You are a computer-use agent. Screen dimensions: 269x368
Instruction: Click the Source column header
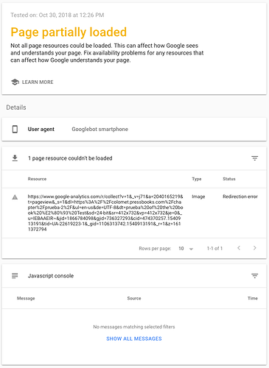[134, 298]
